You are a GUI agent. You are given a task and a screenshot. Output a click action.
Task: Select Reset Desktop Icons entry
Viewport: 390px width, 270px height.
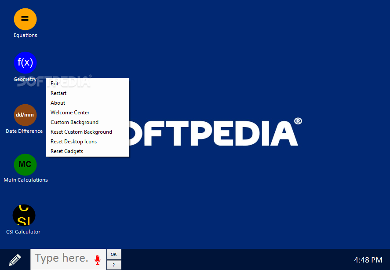click(x=87, y=142)
